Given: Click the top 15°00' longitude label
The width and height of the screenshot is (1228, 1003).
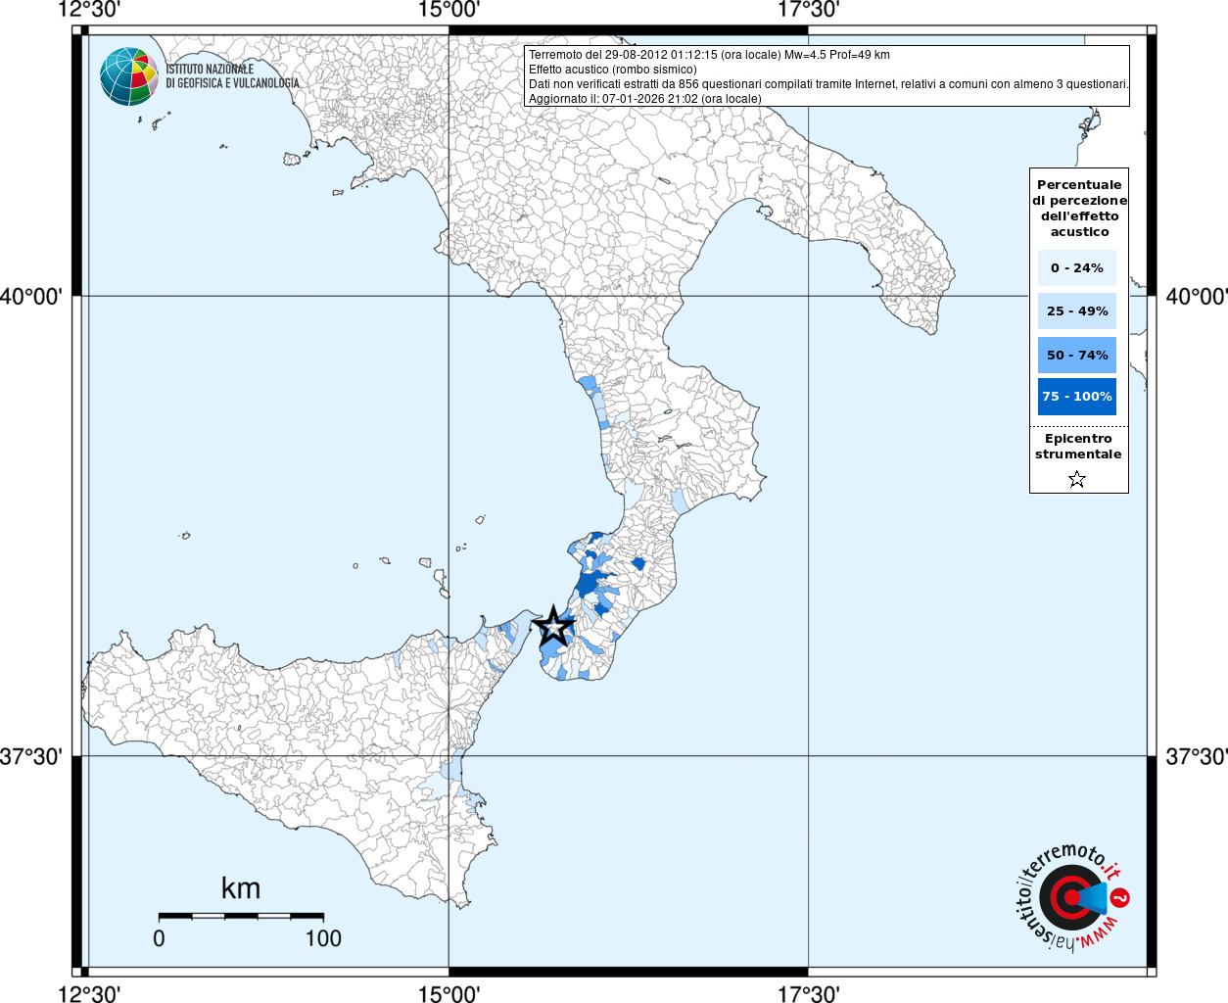Looking at the screenshot, I should tap(449, 10).
